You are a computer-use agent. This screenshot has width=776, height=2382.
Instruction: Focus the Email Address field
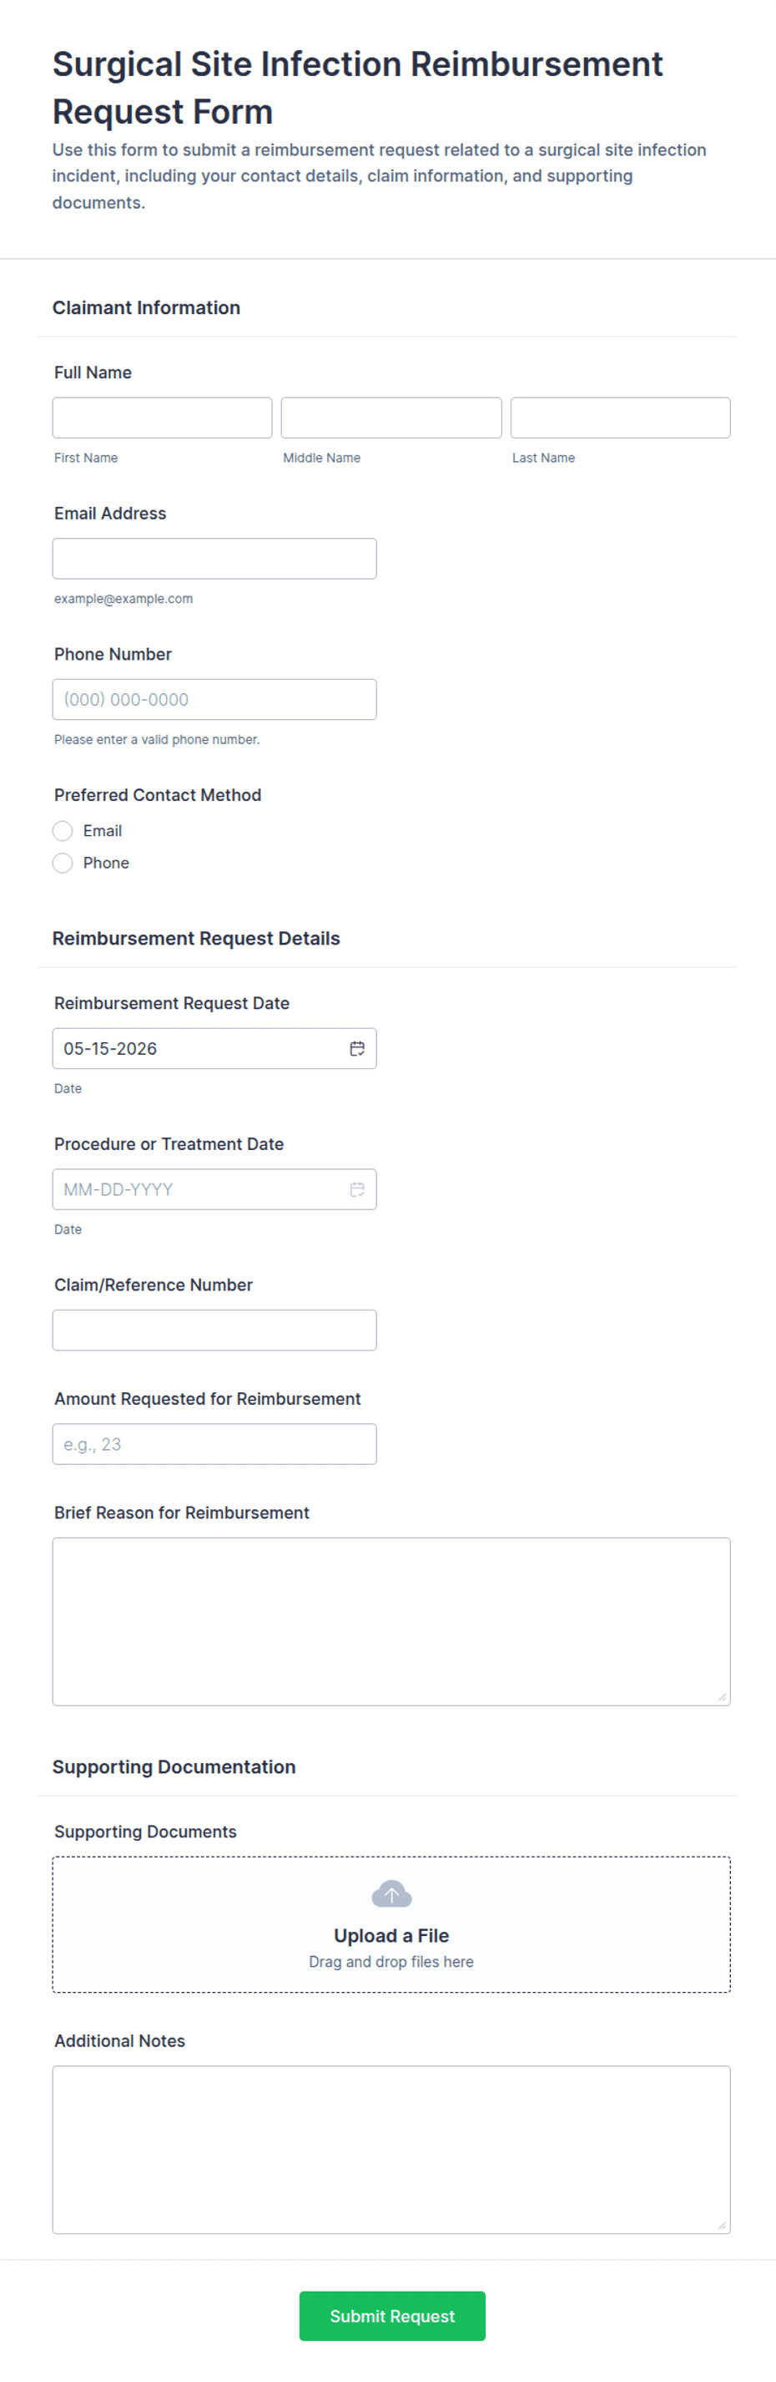[214, 559]
